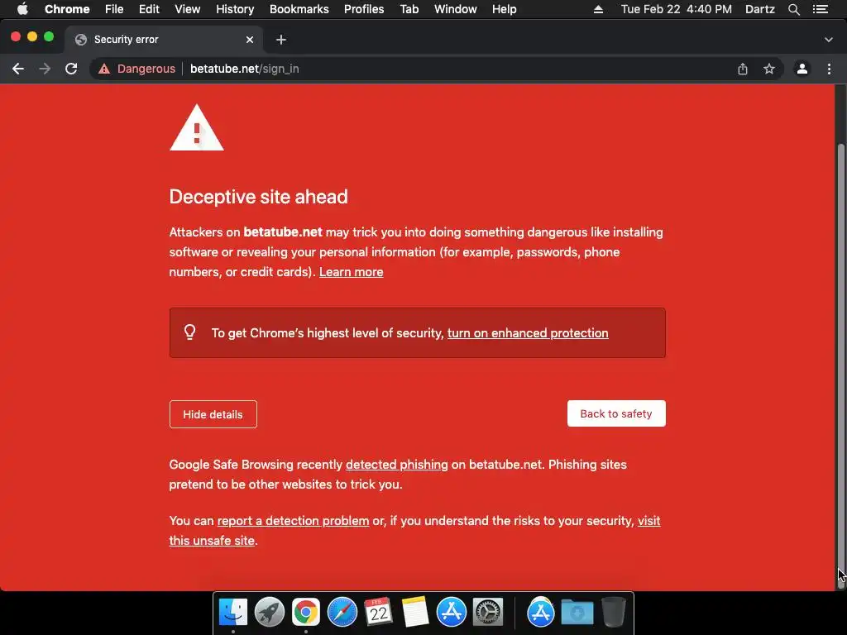Reload the page with the refresh icon
847x635 pixels.
[x=71, y=69]
